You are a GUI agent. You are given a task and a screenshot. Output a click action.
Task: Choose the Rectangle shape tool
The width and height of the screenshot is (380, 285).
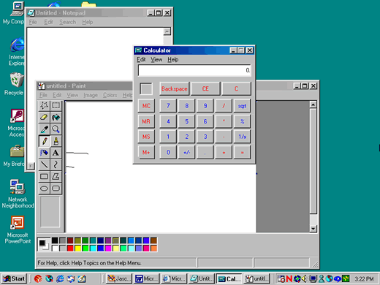coord(44,176)
